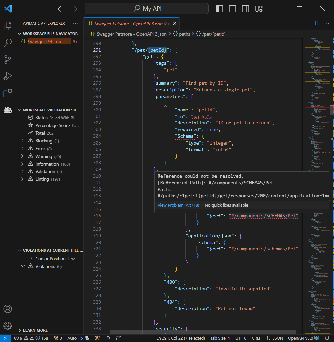Viewport: 334px width, 342px height.
Task: Click in the editor minimap overview
Action: pos(317,185)
